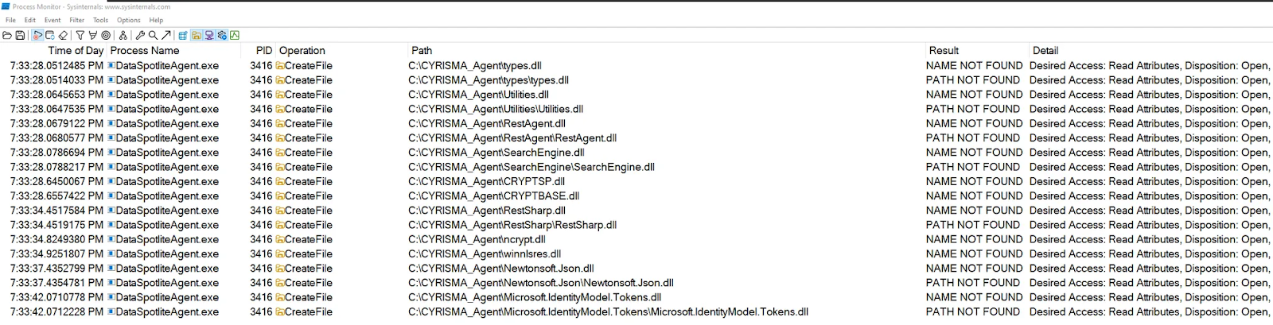Open the Filter menu
This screenshot has width=1273, height=325.
76,20
